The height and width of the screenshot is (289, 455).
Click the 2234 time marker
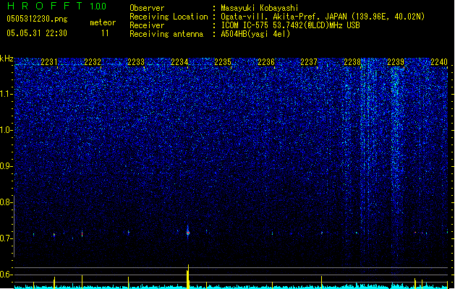pos(179,61)
